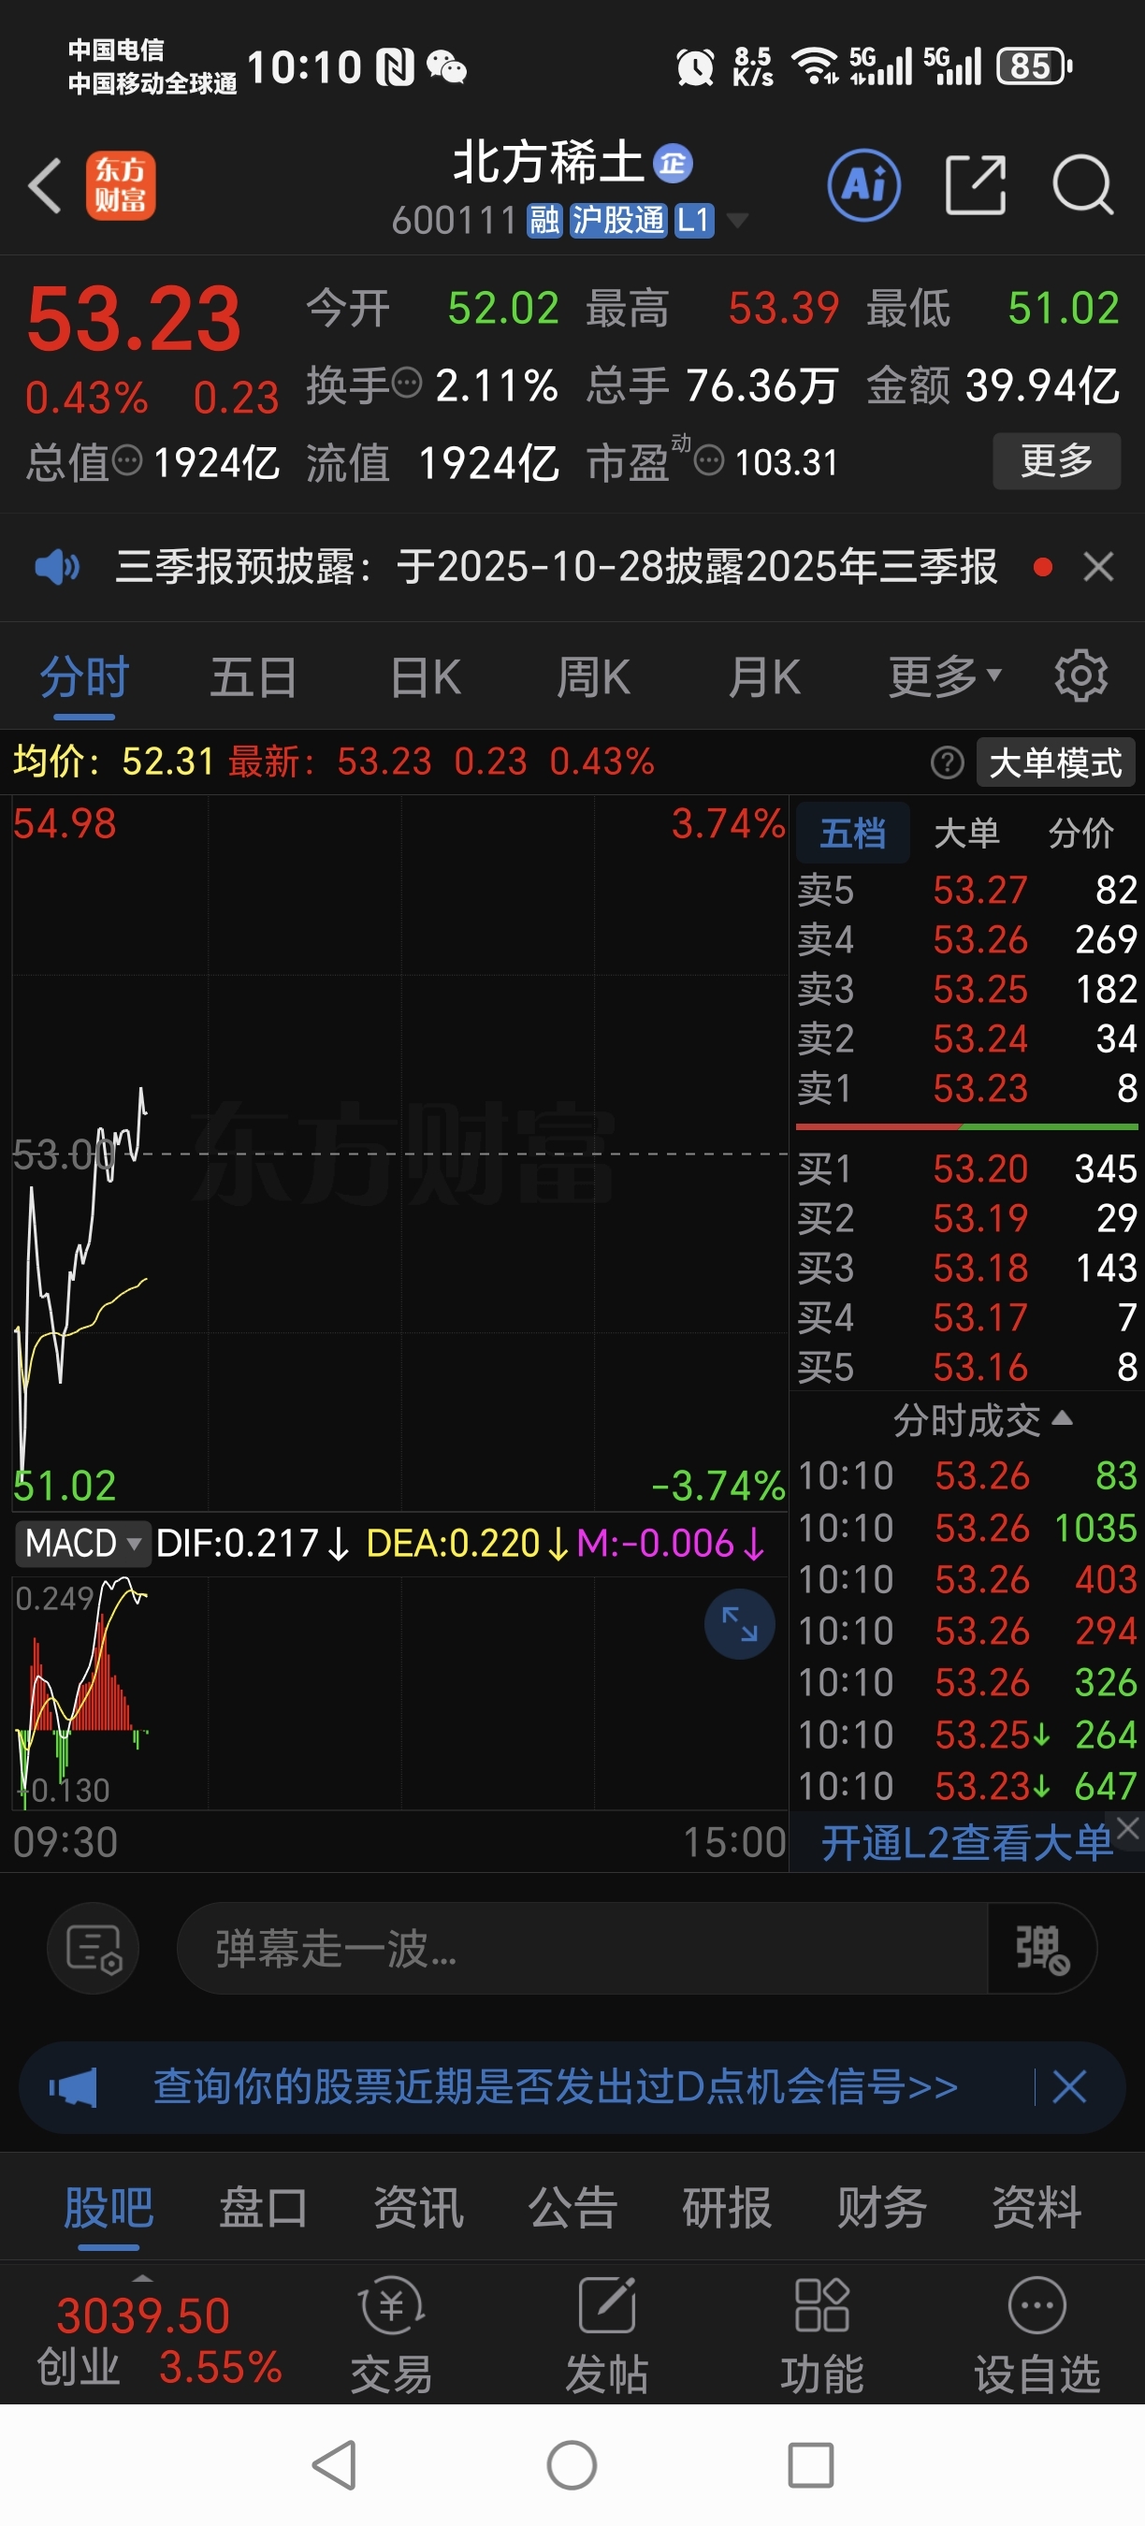Tap the megaphone promo icon
Viewport: 1145px width, 2526px height.
[74, 2087]
